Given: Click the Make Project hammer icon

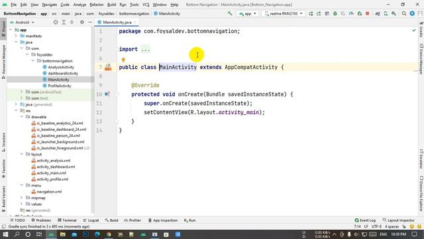Looking at the screenshot, I should (230, 13).
